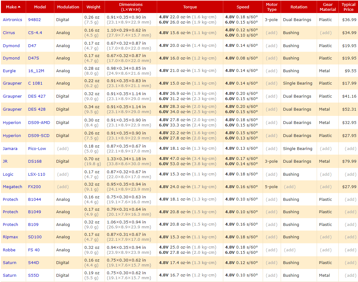Screen dimensions: 358x282
Task: Open the LSX-110 model link
Action: (37, 174)
